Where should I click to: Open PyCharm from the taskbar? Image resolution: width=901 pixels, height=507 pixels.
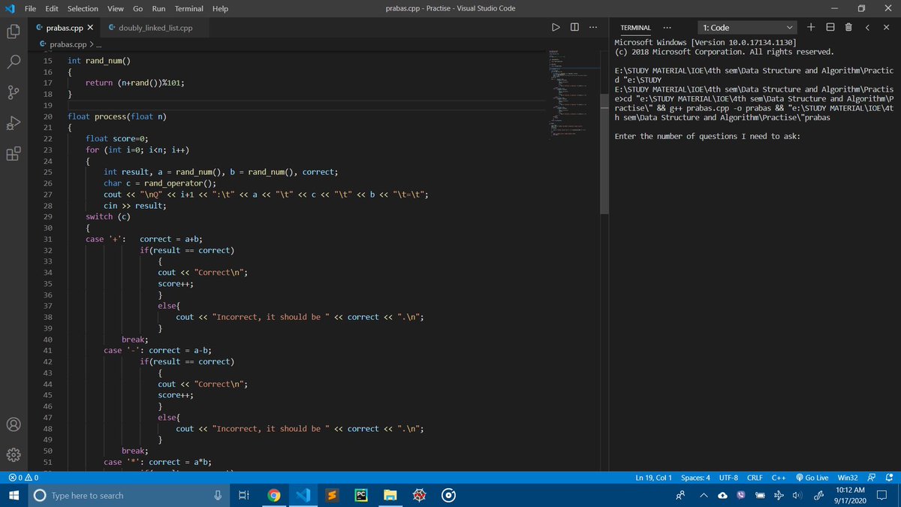click(360, 496)
